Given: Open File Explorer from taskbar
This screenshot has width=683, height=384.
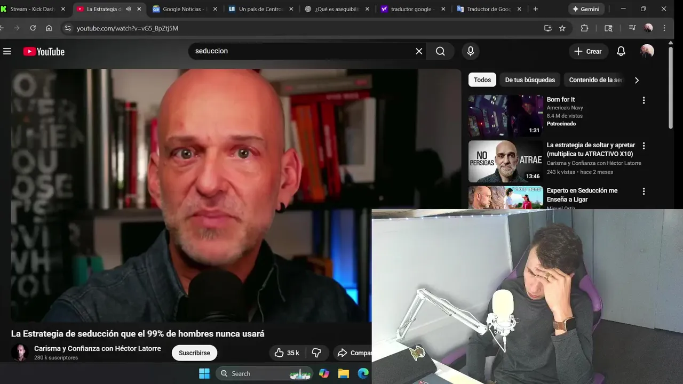Looking at the screenshot, I should click(x=343, y=373).
